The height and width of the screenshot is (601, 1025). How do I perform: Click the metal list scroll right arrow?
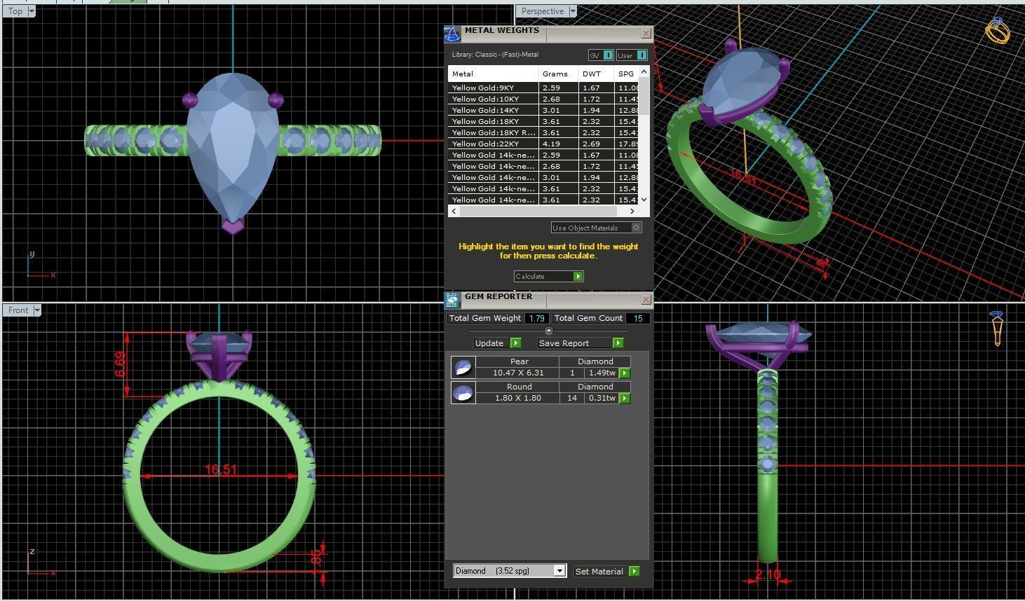(x=632, y=210)
